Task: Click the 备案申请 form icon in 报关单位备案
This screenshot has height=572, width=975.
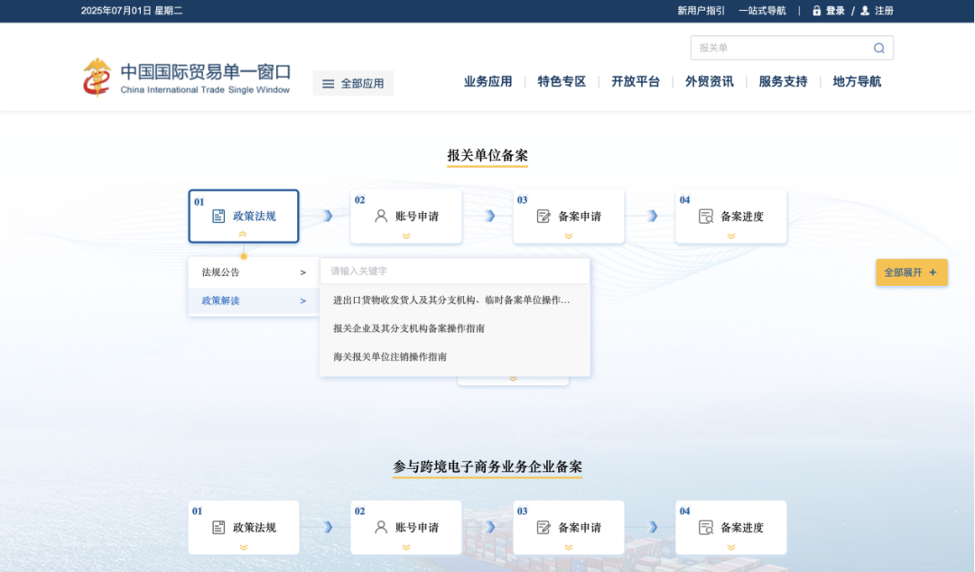Action: pos(543,216)
